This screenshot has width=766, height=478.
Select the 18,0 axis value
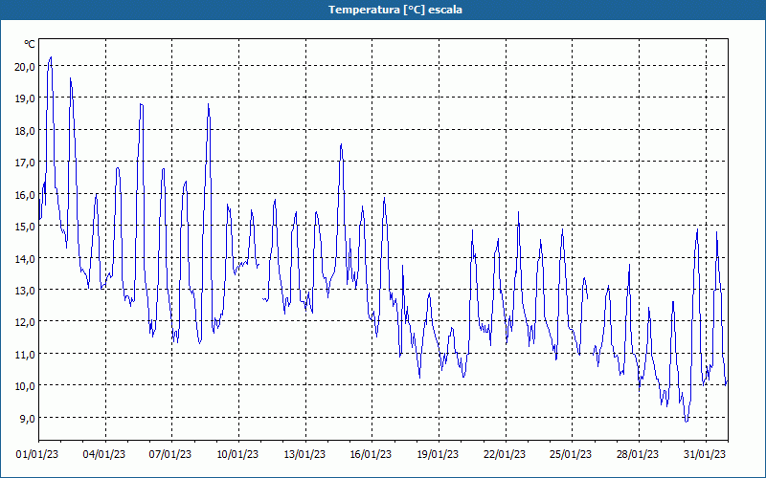tap(25, 131)
